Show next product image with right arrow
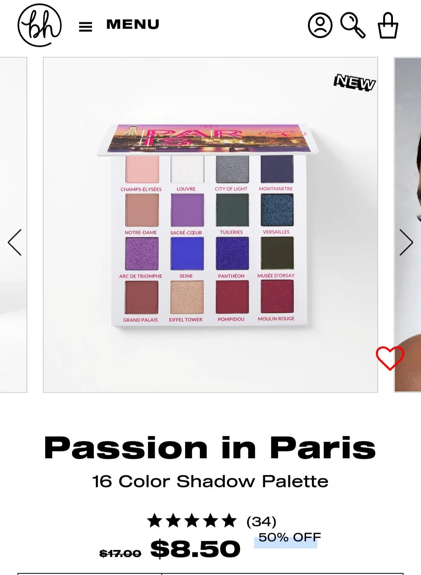This screenshot has height=575, width=421. tap(406, 242)
